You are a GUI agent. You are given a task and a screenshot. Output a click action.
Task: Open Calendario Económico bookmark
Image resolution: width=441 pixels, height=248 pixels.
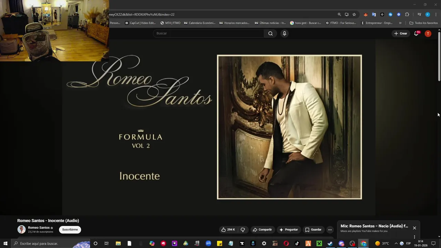[199, 23]
